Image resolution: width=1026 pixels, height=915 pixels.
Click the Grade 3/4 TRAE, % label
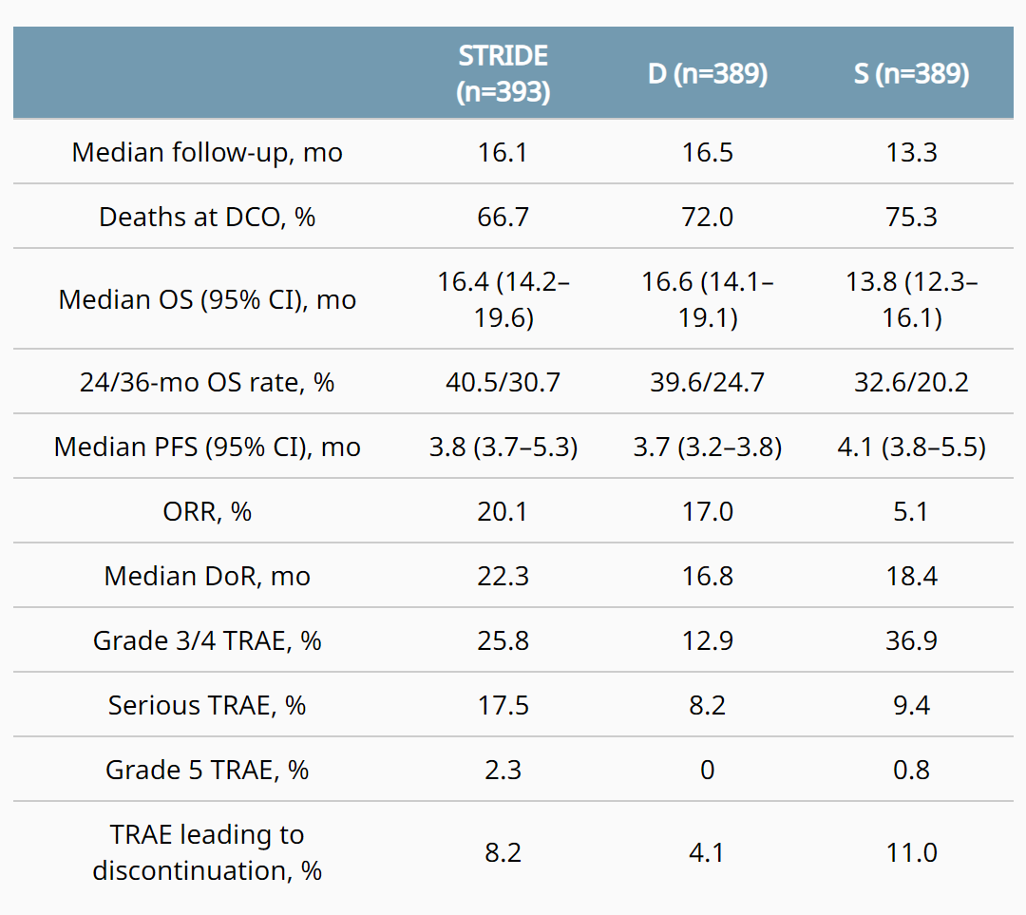tap(207, 640)
